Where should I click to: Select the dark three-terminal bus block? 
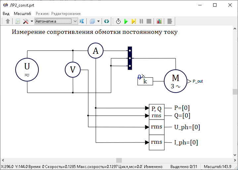coord(130,58)
